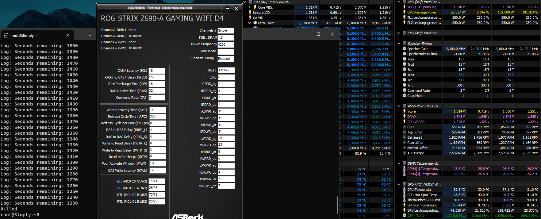541x219 pixels.
Task: Click the Refresh Cycle Time (tRFC) field
Action: pyautogui.click(x=158, y=117)
